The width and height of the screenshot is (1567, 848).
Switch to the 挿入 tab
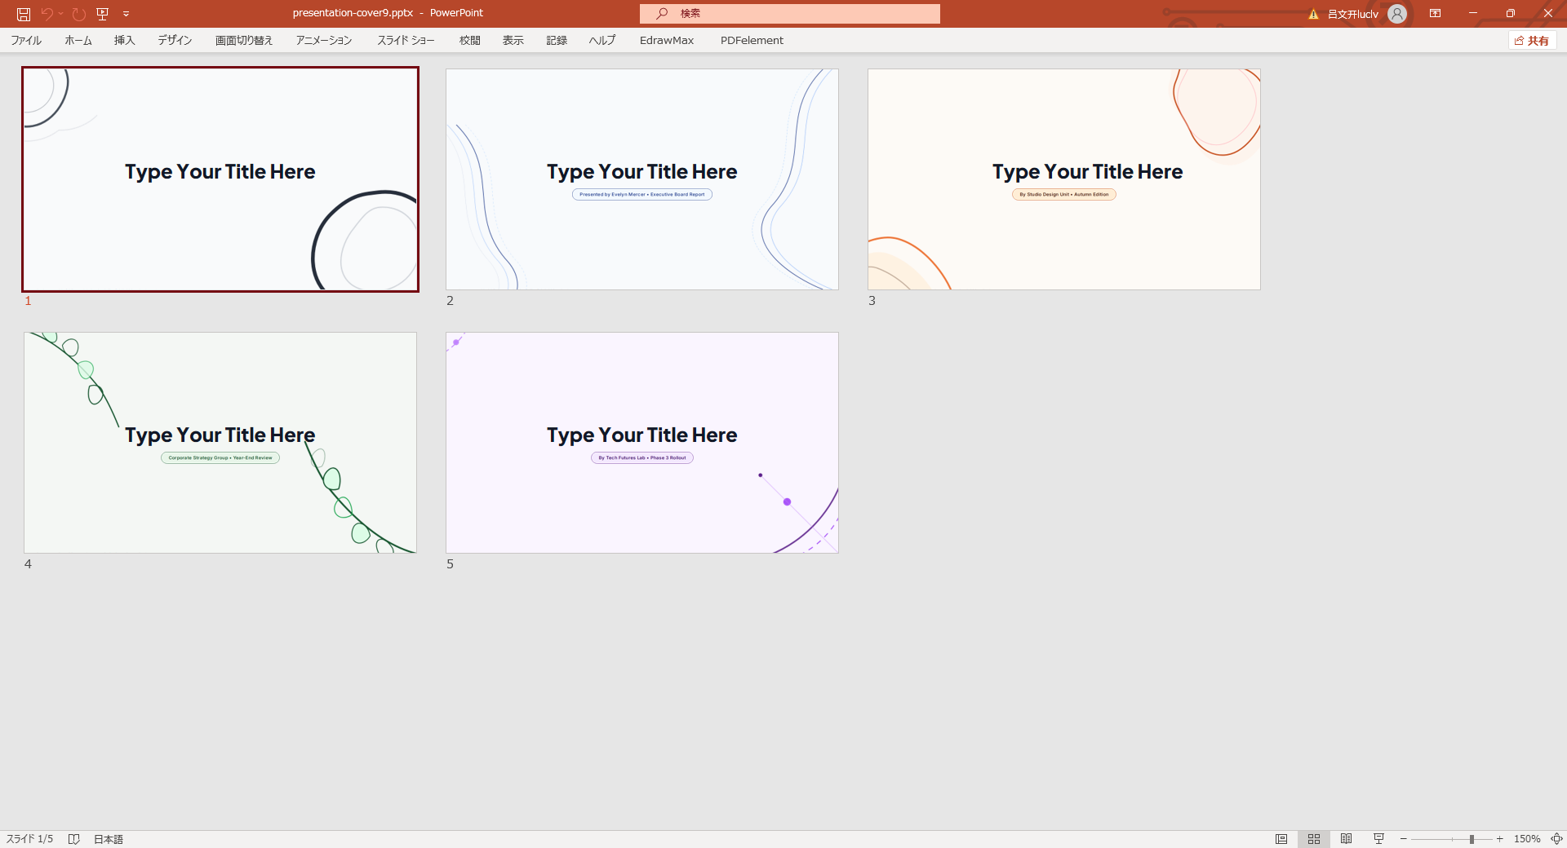pyautogui.click(x=124, y=40)
